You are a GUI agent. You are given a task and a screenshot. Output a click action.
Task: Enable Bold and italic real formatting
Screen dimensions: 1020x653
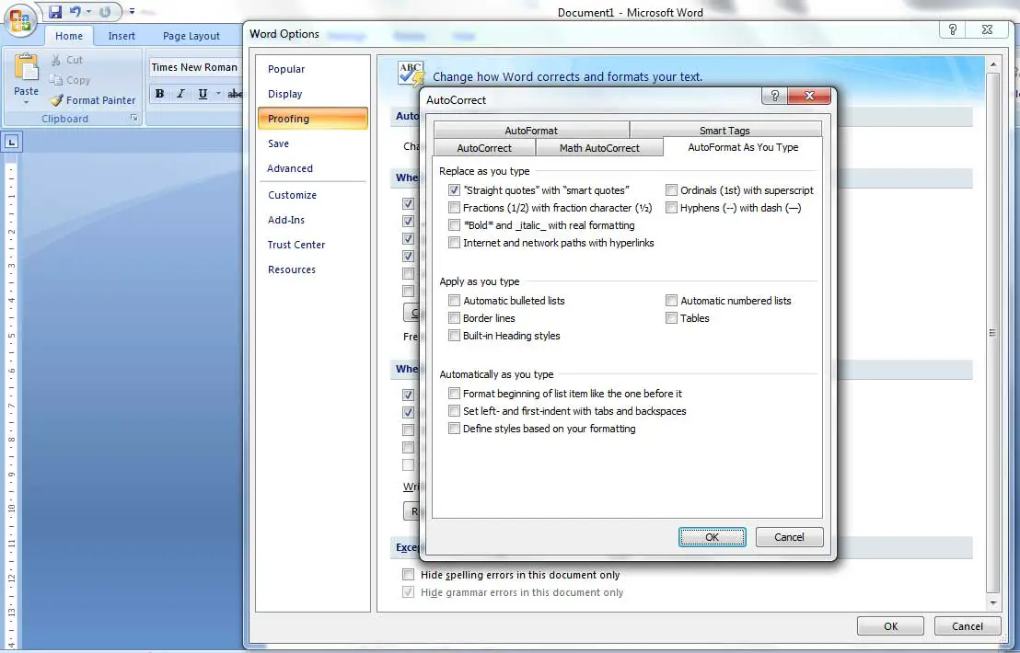click(x=454, y=225)
